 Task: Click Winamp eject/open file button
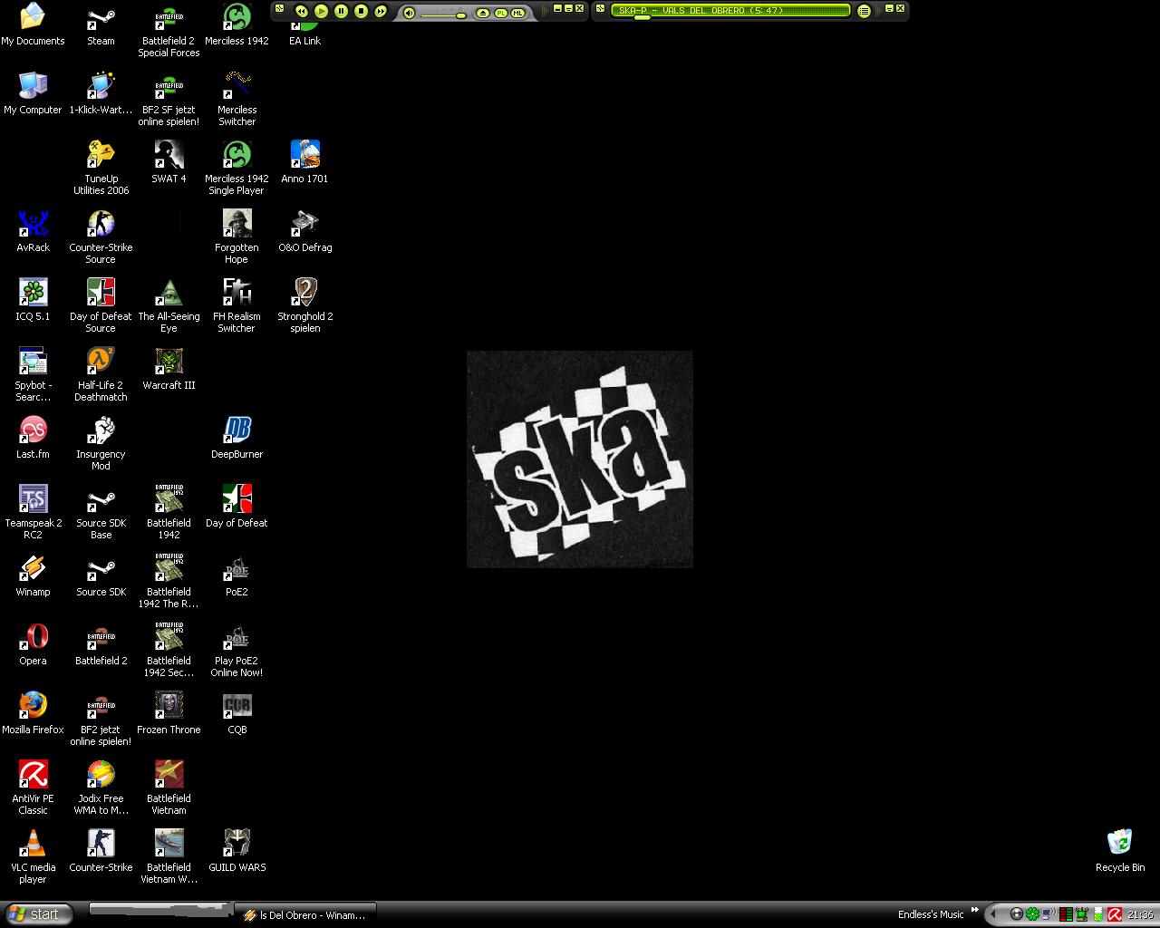point(482,13)
